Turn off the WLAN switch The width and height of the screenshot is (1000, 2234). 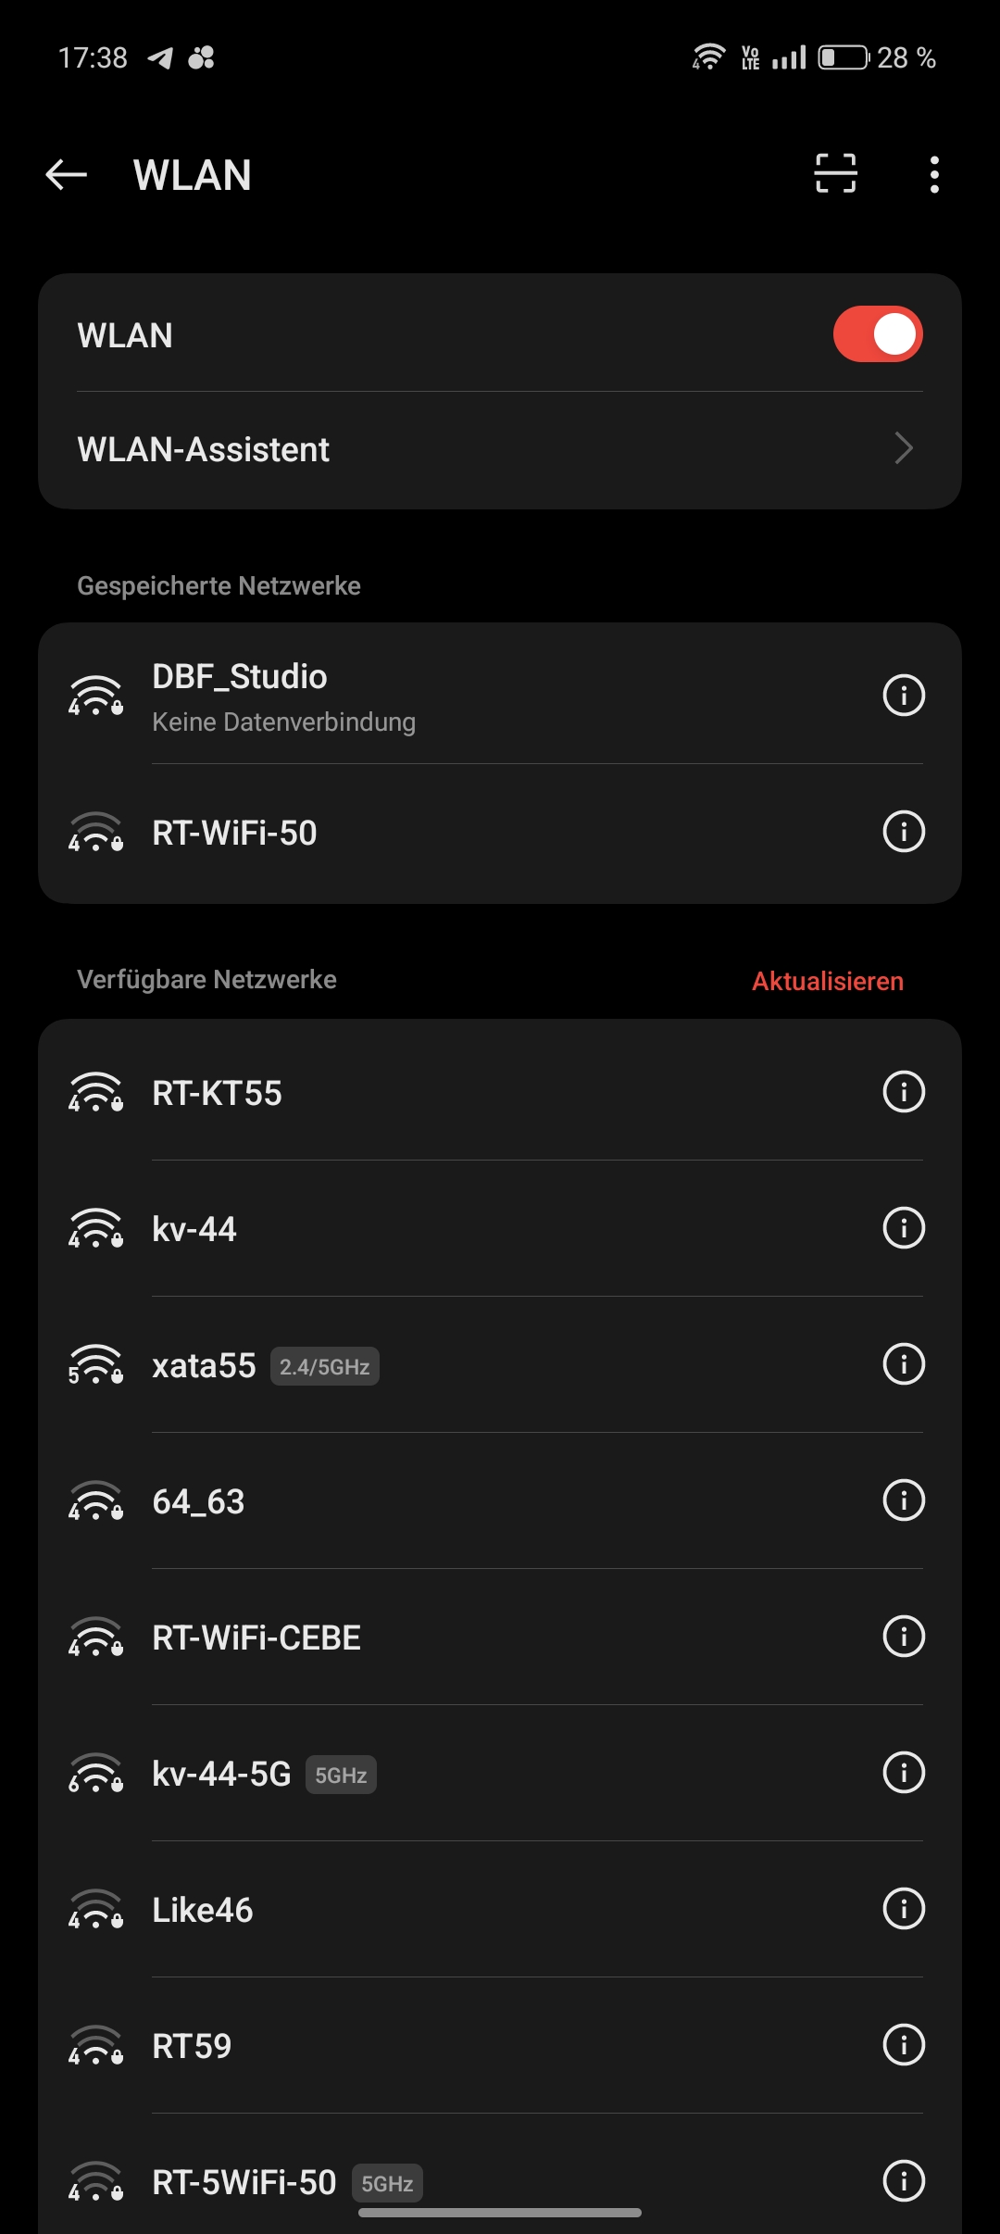click(878, 334)
